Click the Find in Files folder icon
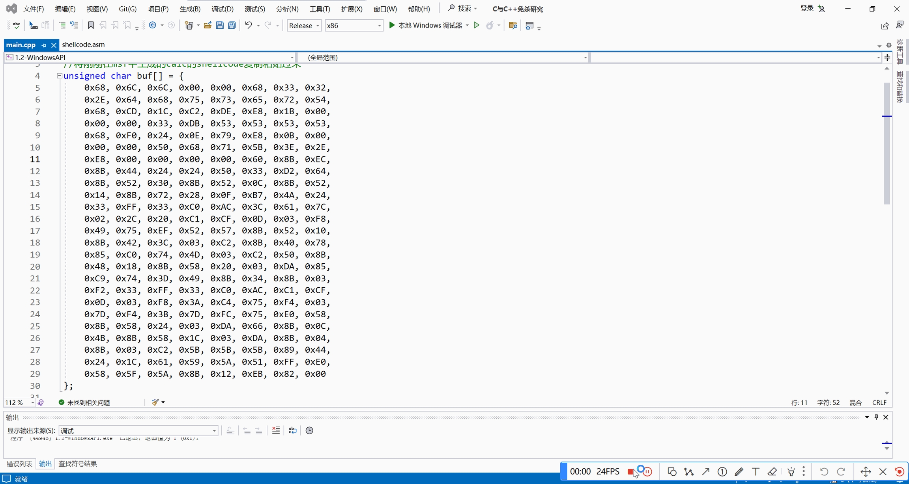The height and width of the screenshot is (484, 909). click(x=513, y=26)
